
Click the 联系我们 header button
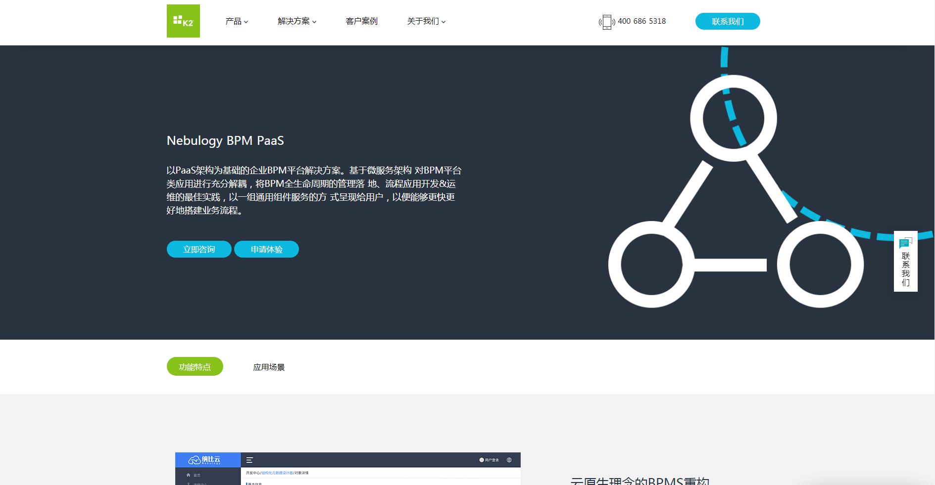click(x=728, y=21)
